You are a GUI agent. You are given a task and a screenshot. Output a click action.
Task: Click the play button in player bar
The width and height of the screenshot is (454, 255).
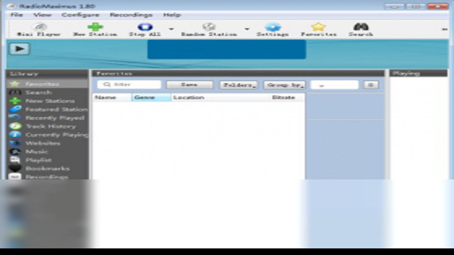click(x=19, y=49)
